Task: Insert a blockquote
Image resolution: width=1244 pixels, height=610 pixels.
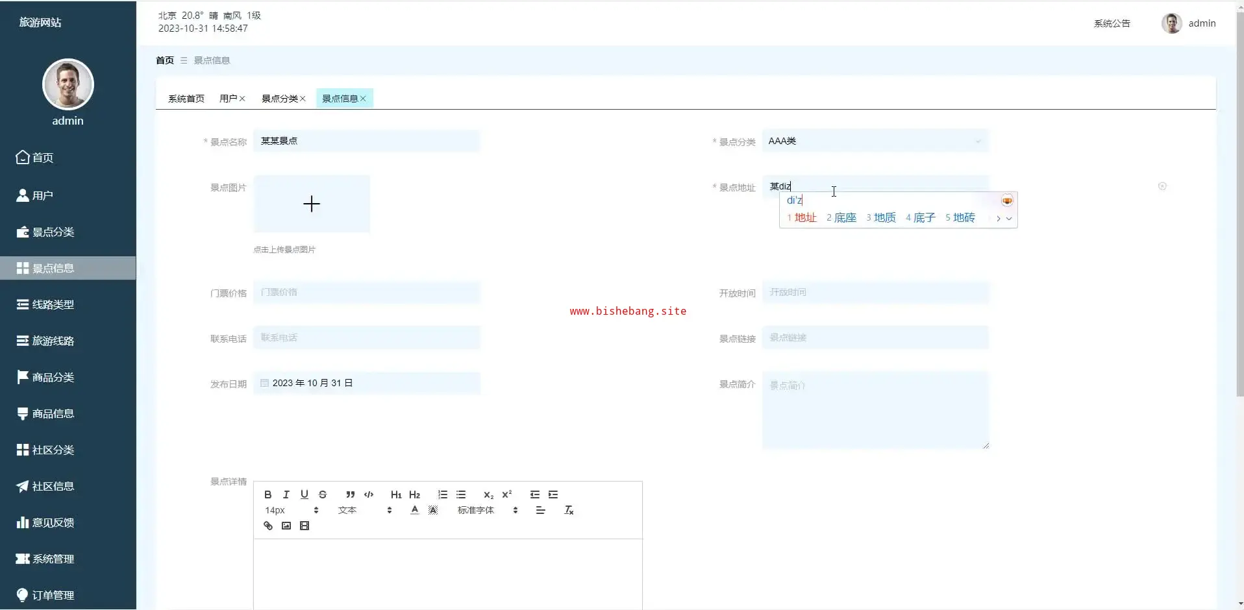Action: 351,494
